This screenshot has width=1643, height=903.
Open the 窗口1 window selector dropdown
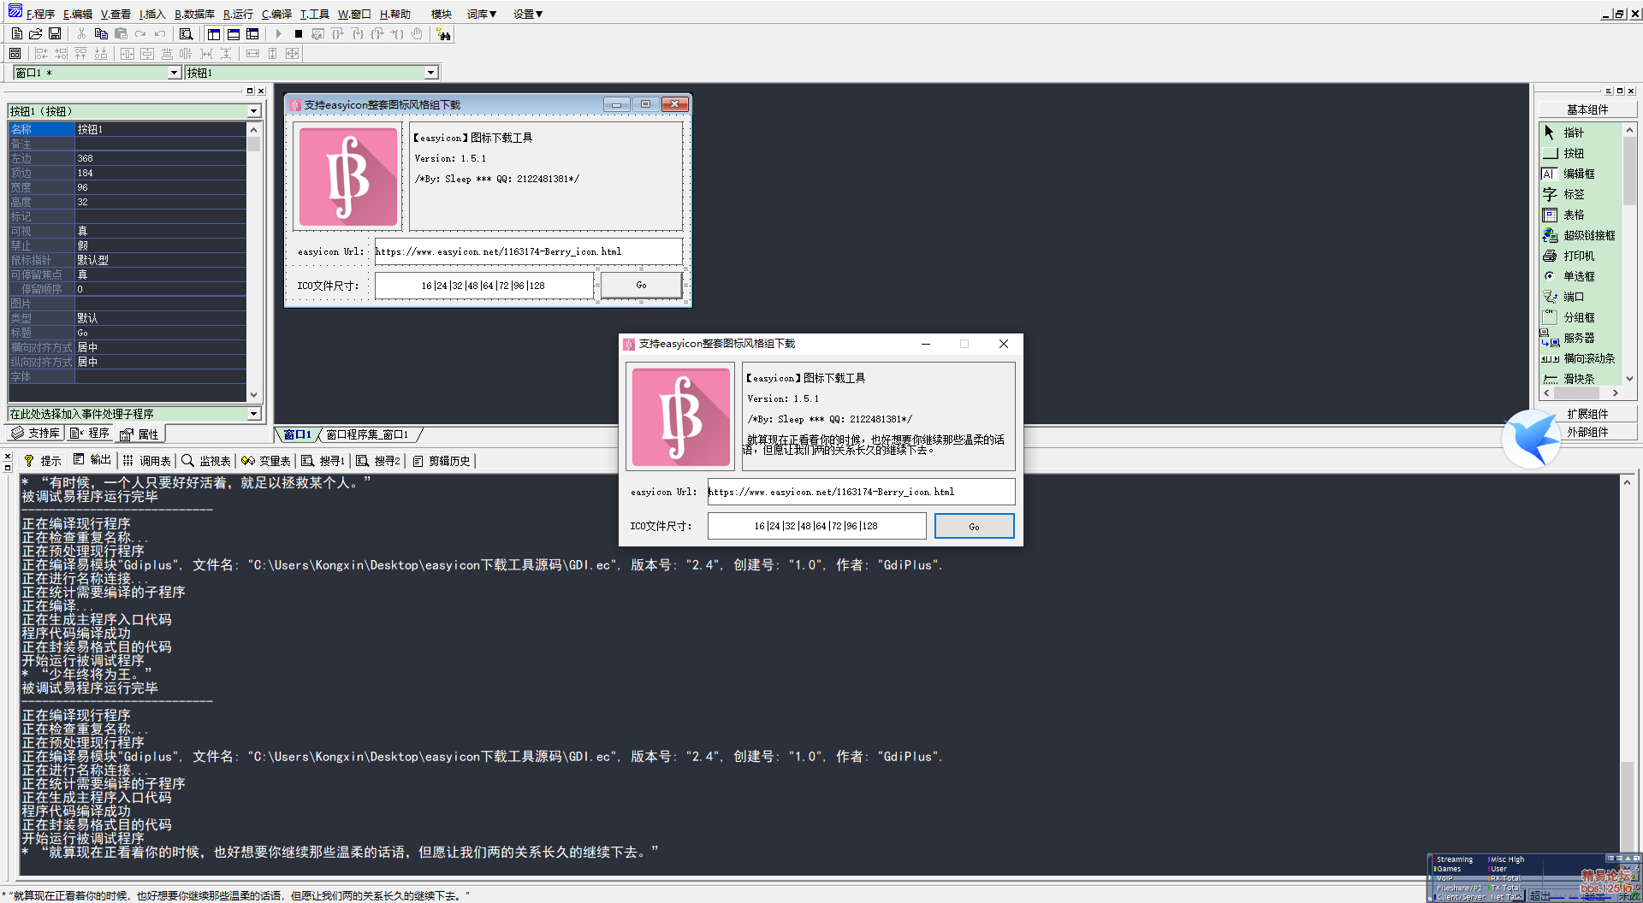pyautogui.click(x=174, y=73)
